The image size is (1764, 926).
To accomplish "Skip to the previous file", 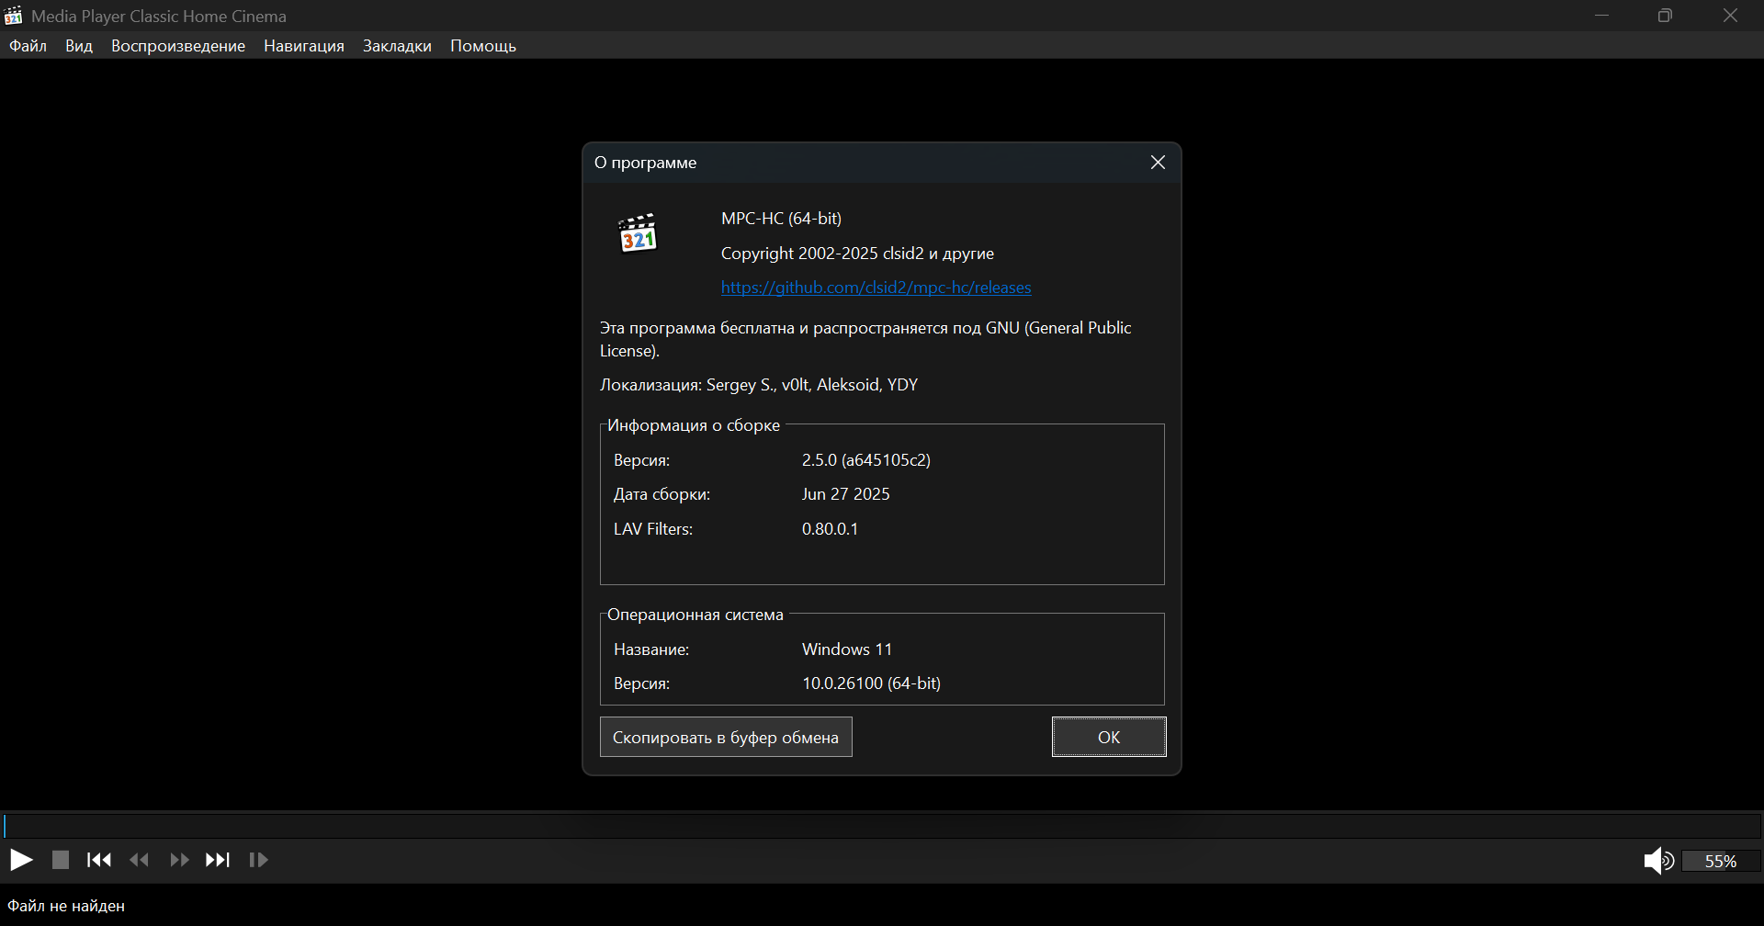I will pos(99,860).
